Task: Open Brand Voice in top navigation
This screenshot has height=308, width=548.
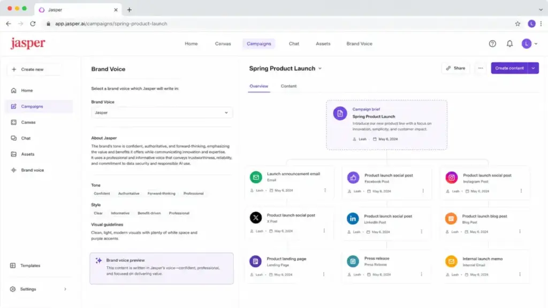Action: pyautogui.click(x=359, y=44)
